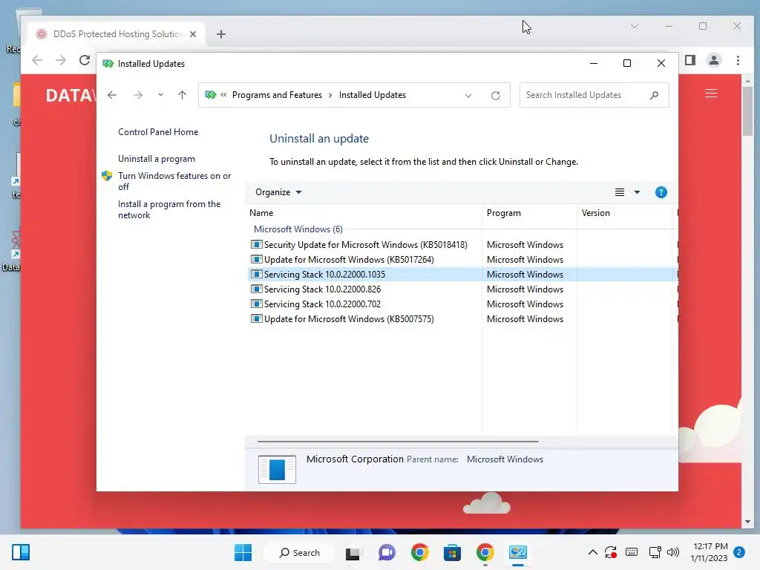Expand address bar history dropdown
Image resolution: width=760 pixels, height=570 pixels.
pyautogui.click(x=468, y=96)
